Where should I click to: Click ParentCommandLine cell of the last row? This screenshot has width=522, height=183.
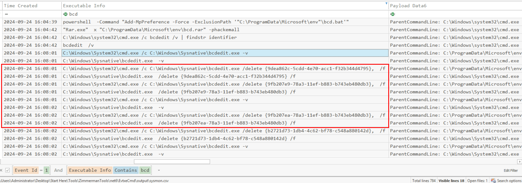455,154
